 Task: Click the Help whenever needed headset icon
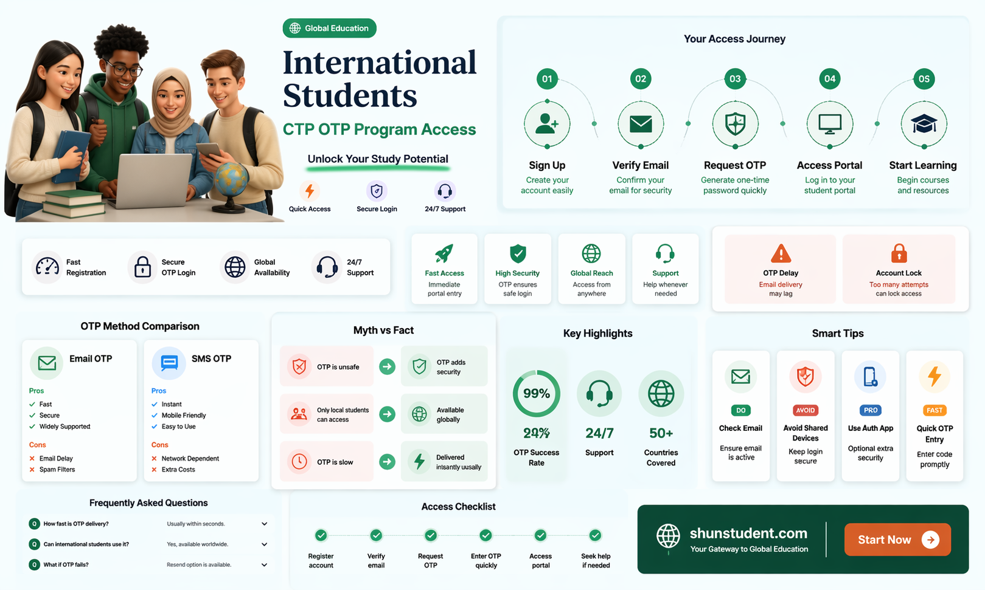[x=665, y=253]
